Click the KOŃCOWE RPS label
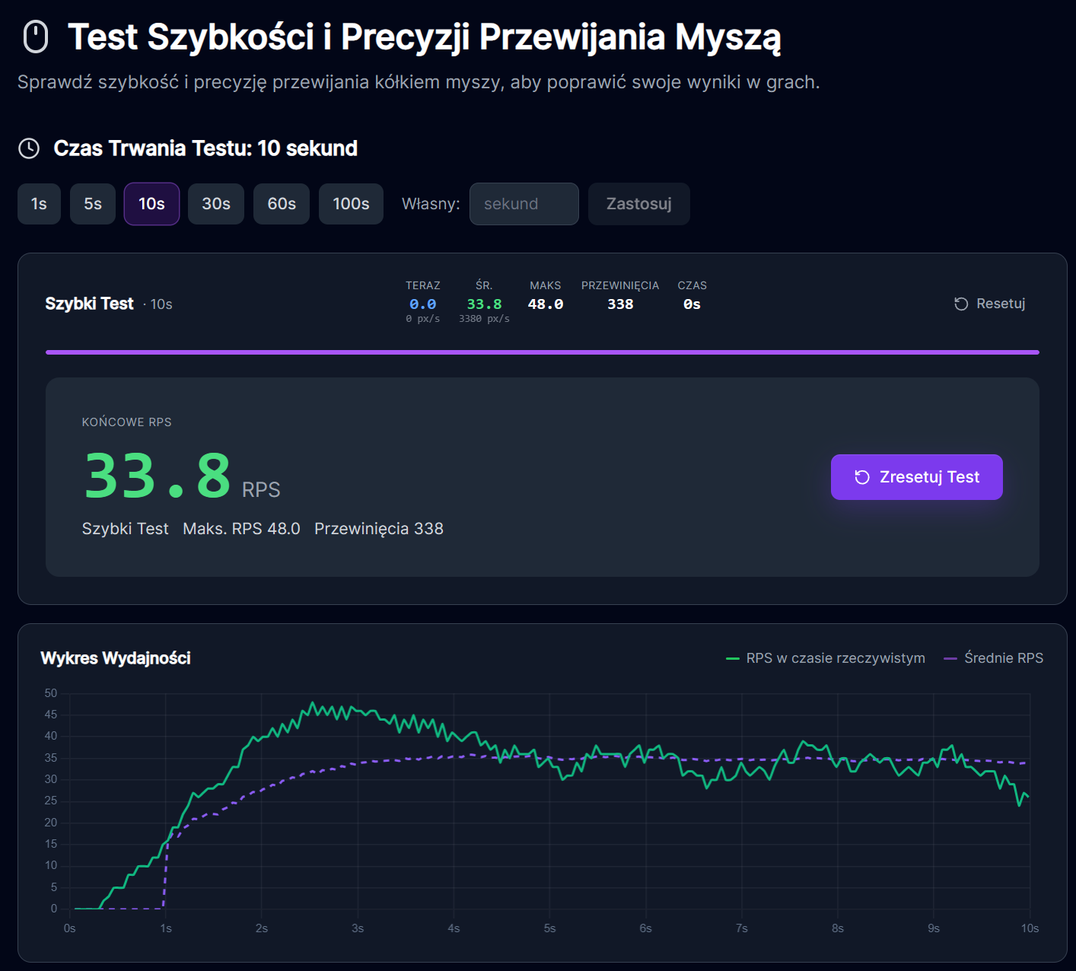This screenshot has height=971, width=1076. tap(127, 422)
